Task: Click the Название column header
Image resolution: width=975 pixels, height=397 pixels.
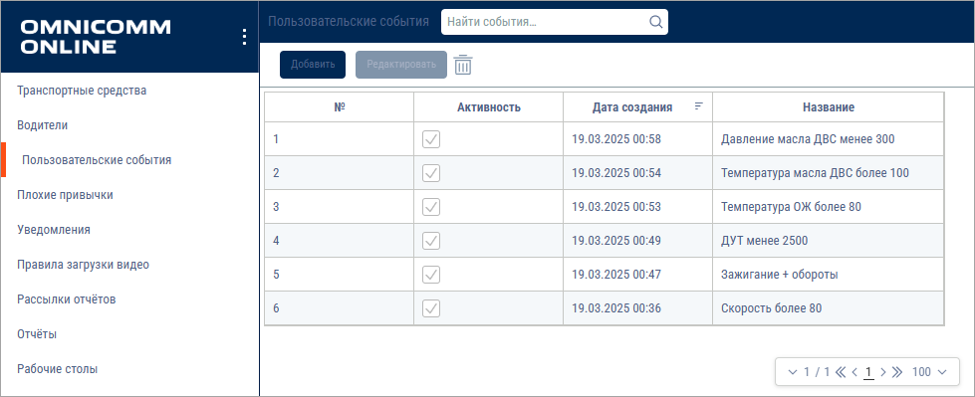Action: pos(829,106)
